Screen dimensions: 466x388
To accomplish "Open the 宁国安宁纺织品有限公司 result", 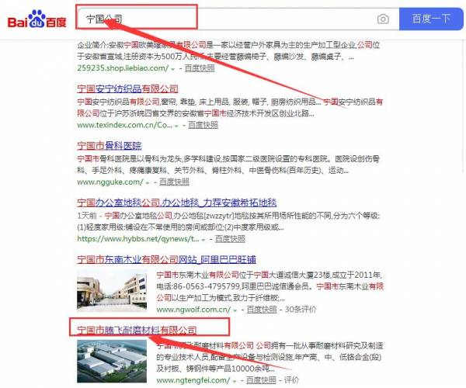I will [x=127, y=88].
